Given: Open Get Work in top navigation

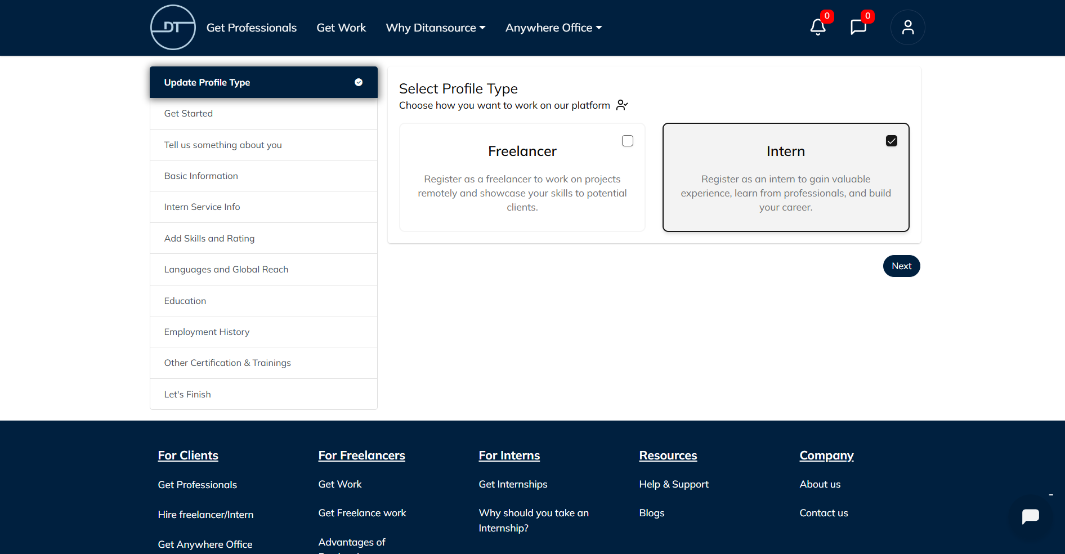Looking at the screenshot, I should [341, 28].
